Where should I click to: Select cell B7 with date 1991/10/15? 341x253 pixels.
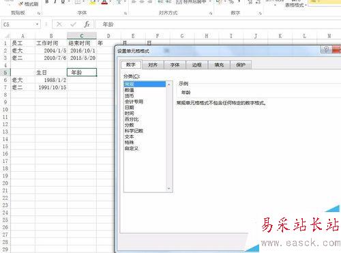[x=51, y=87]
